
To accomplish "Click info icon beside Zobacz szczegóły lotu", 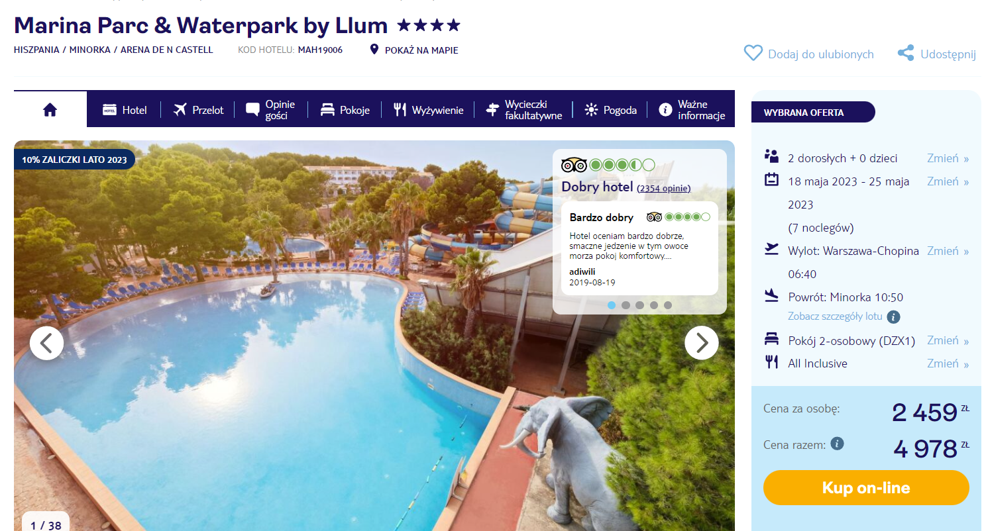I will (x=893, y=316).
